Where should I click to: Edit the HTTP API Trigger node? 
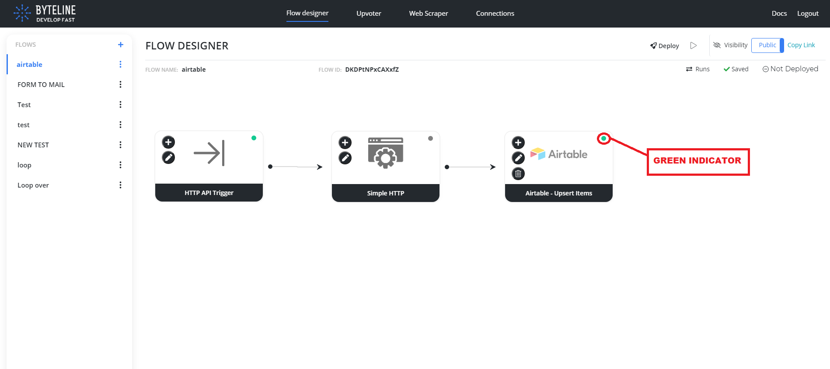[x=168, y=157]
